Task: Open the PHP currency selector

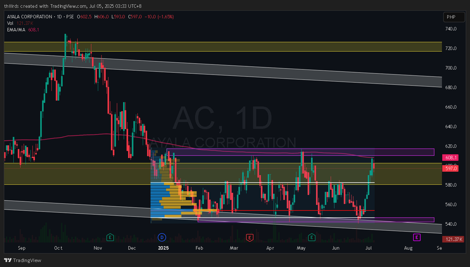Action: [x=454, y=17]
